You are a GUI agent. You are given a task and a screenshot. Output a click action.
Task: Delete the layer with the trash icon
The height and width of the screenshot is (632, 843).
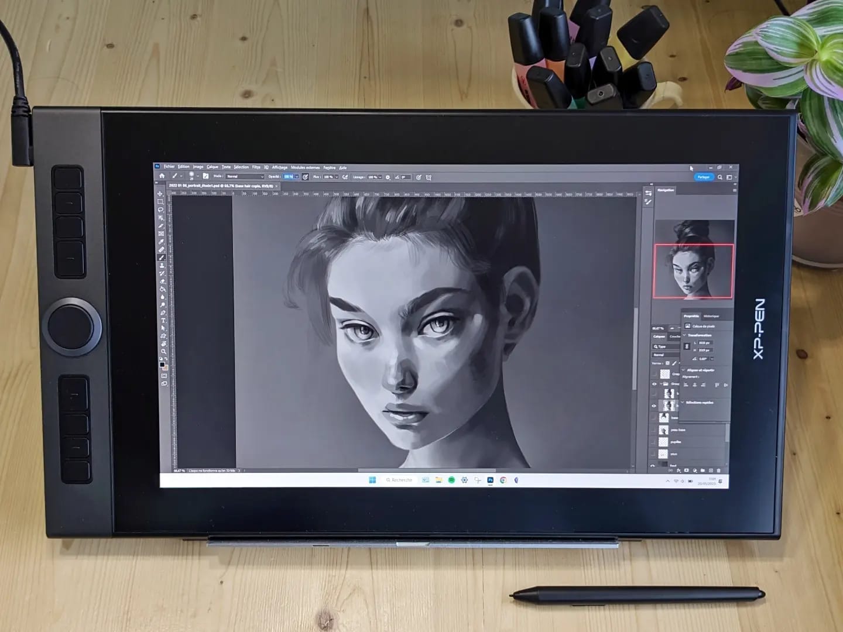pos(718,470)
